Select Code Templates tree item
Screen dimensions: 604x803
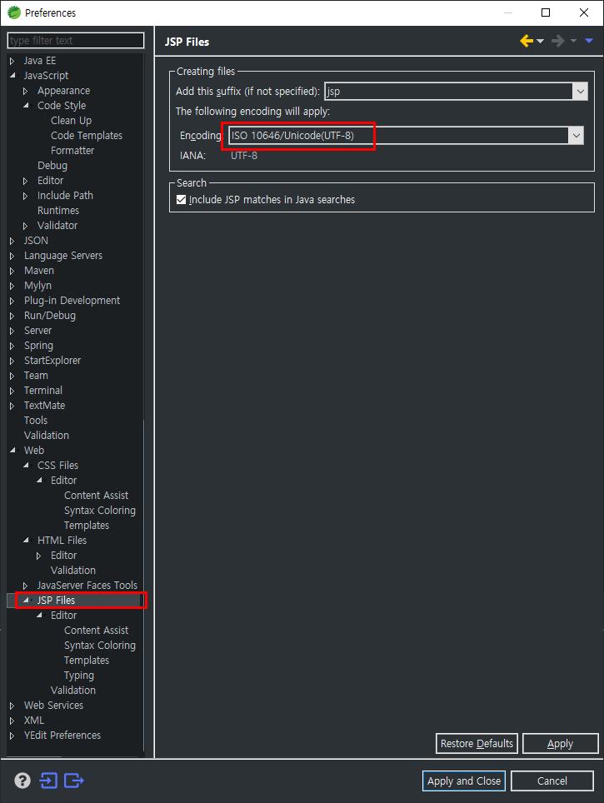[x=87, y=136]
